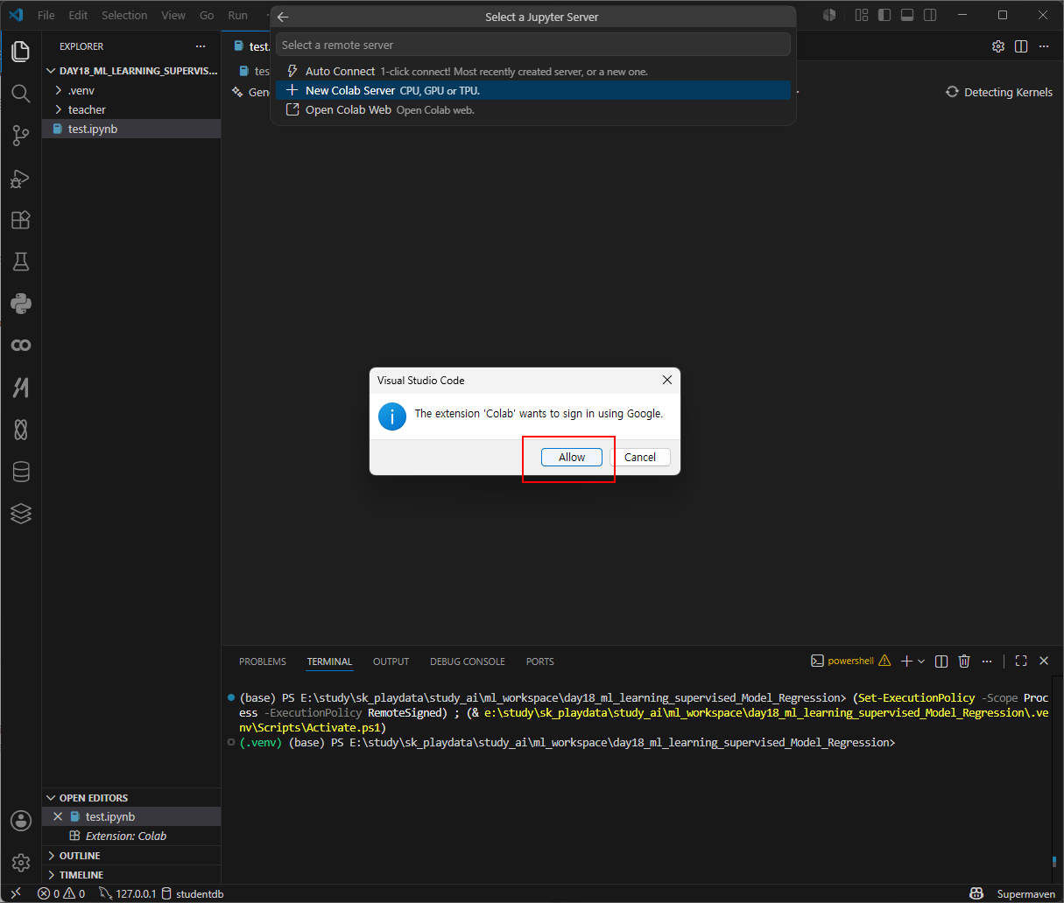Click the back arrow in Jupyter Server picker
This screenshot has height=903, width=1064.
283,17
